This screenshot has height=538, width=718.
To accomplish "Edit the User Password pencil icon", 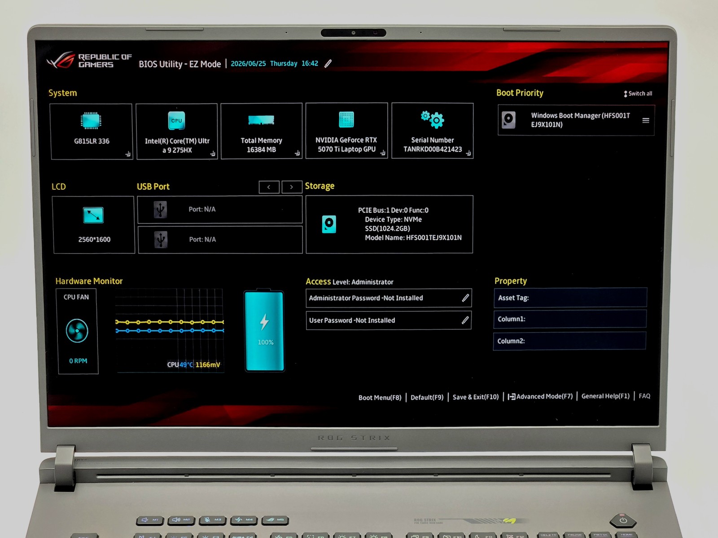I will [465, 320].
